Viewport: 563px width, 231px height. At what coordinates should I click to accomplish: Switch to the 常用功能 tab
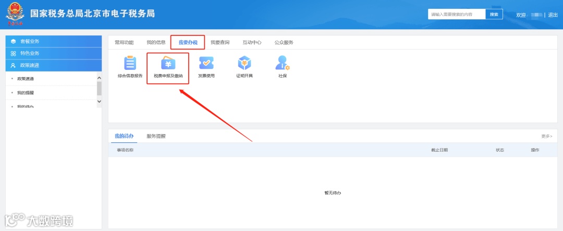coord(124,42)
